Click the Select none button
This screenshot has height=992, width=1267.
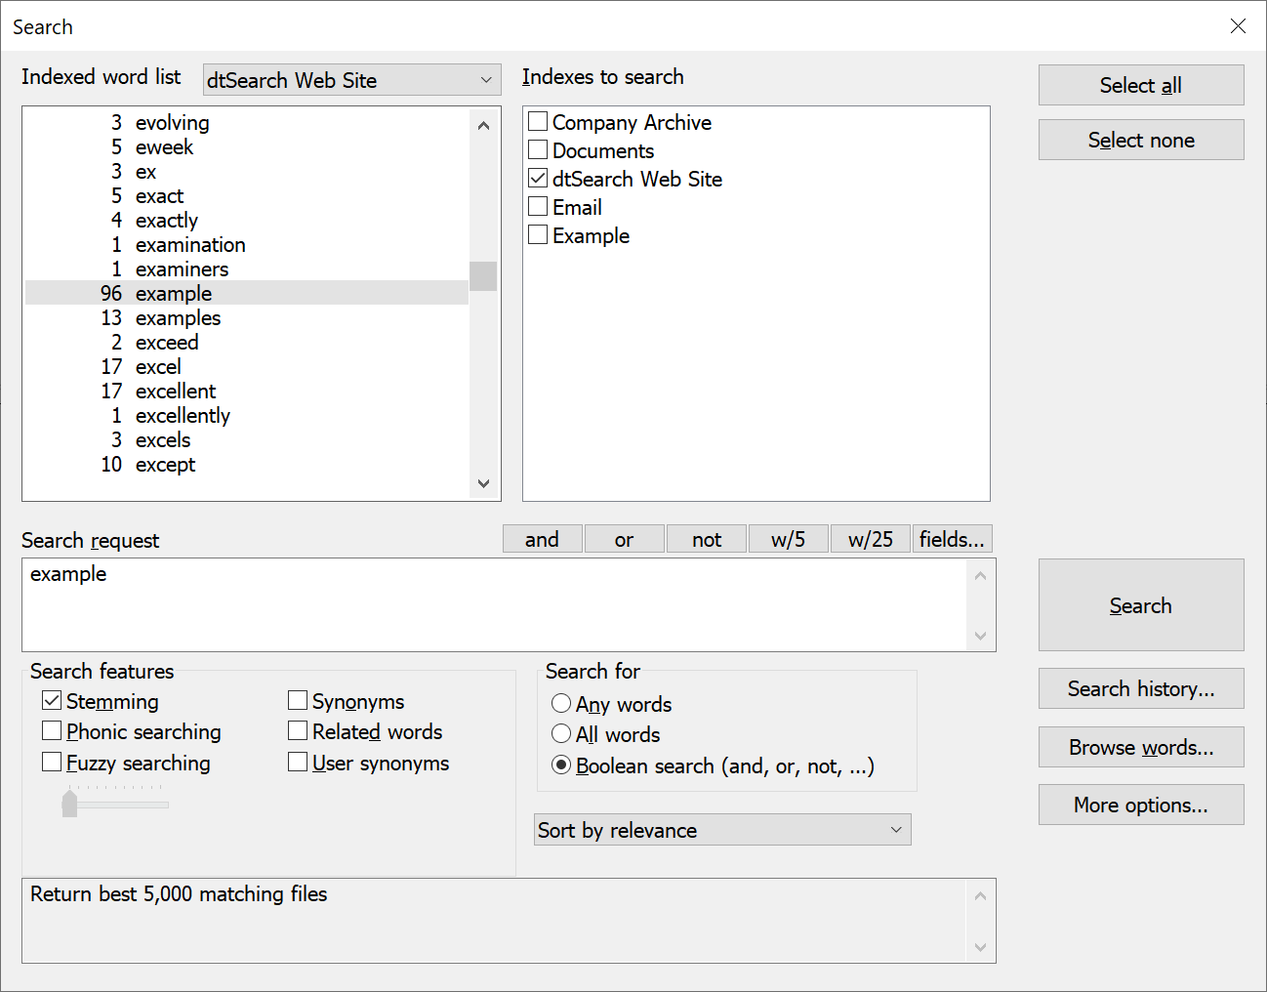(x=1141, y=140)
